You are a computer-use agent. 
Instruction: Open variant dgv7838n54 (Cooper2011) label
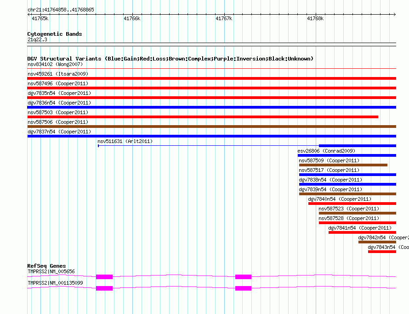click(x=330, y=180)
